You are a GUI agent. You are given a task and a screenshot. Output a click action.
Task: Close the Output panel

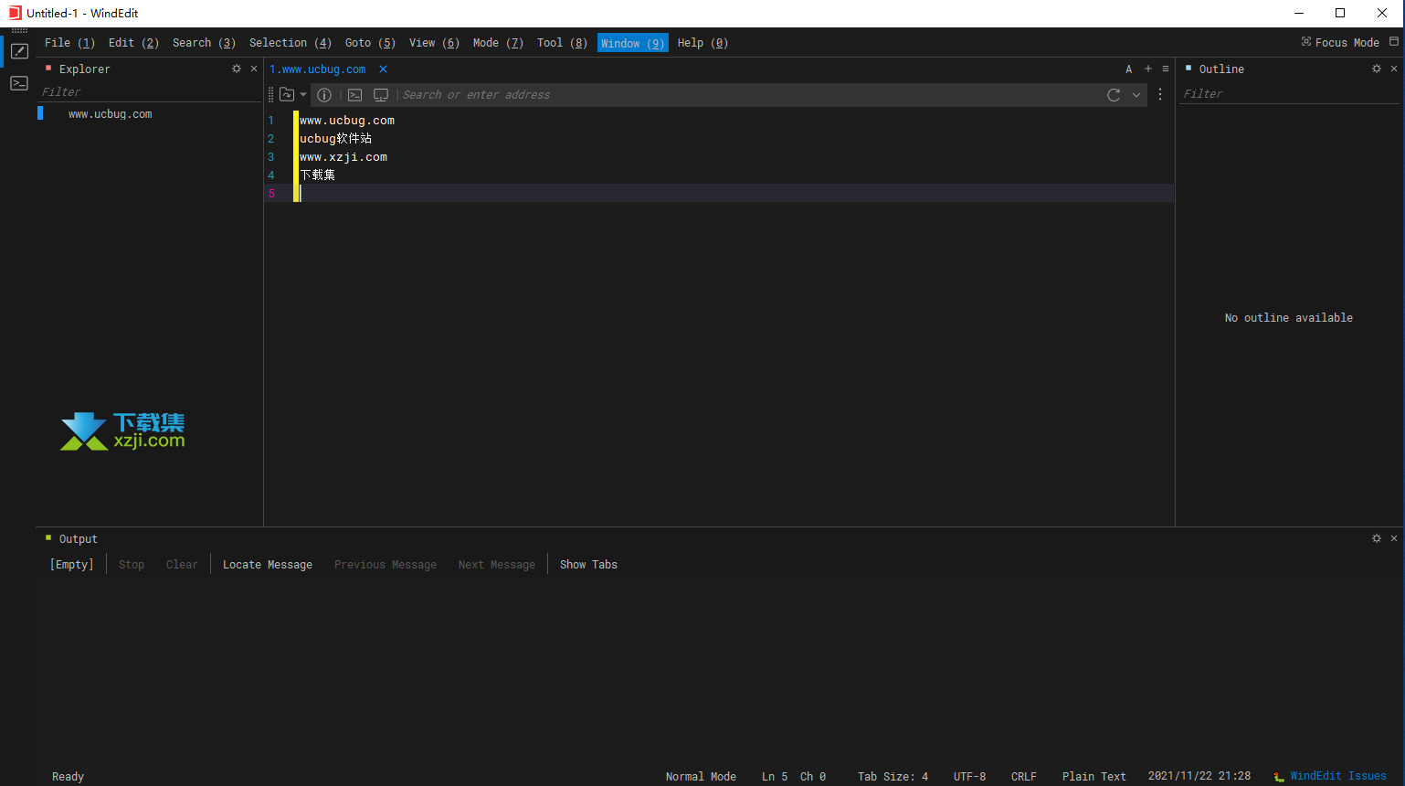[1394, 538]
